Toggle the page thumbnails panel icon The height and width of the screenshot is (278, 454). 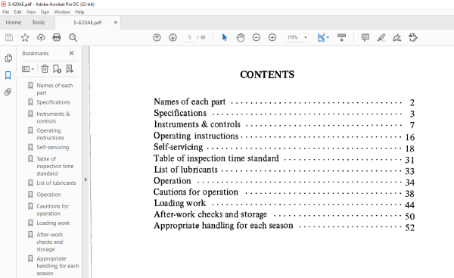coord(8,58)
